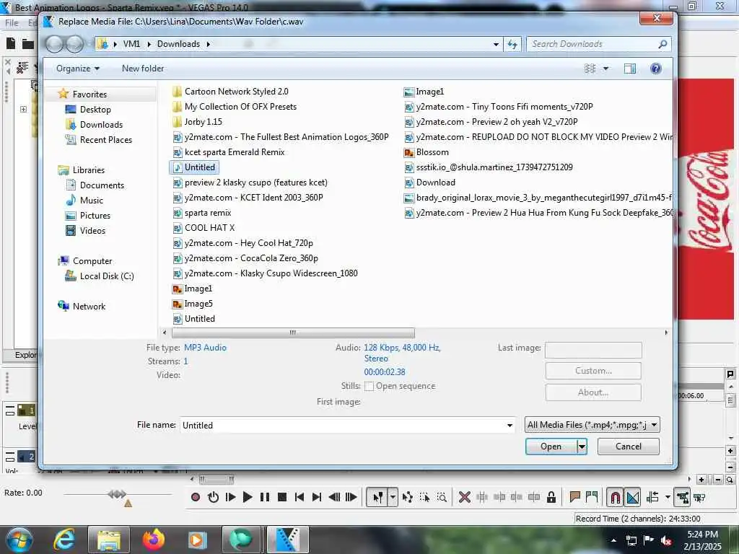Click the file list horizontal scrollbar thumb

click(293, 333)
